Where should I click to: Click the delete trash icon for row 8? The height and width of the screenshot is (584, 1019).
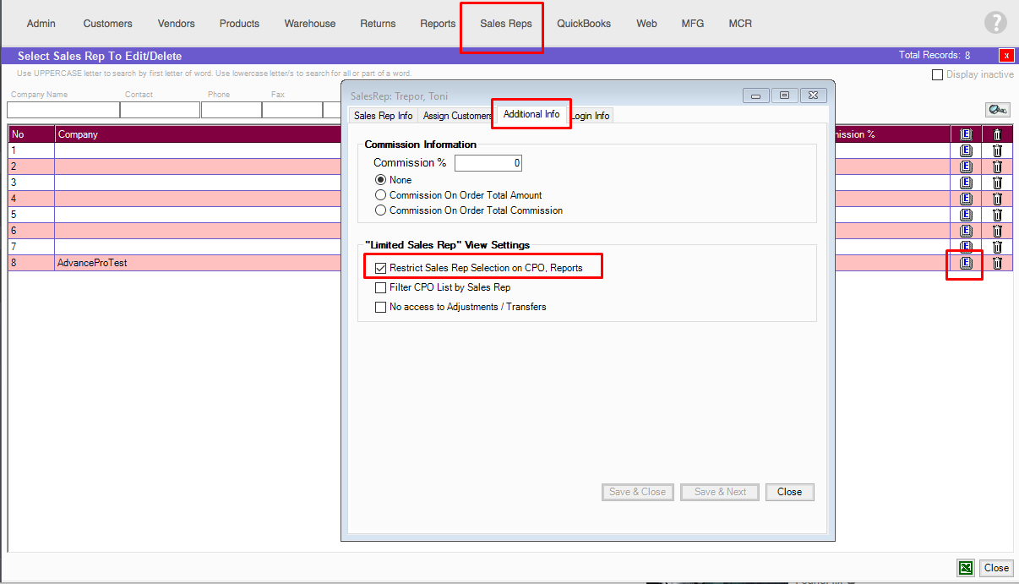(997, 263)
